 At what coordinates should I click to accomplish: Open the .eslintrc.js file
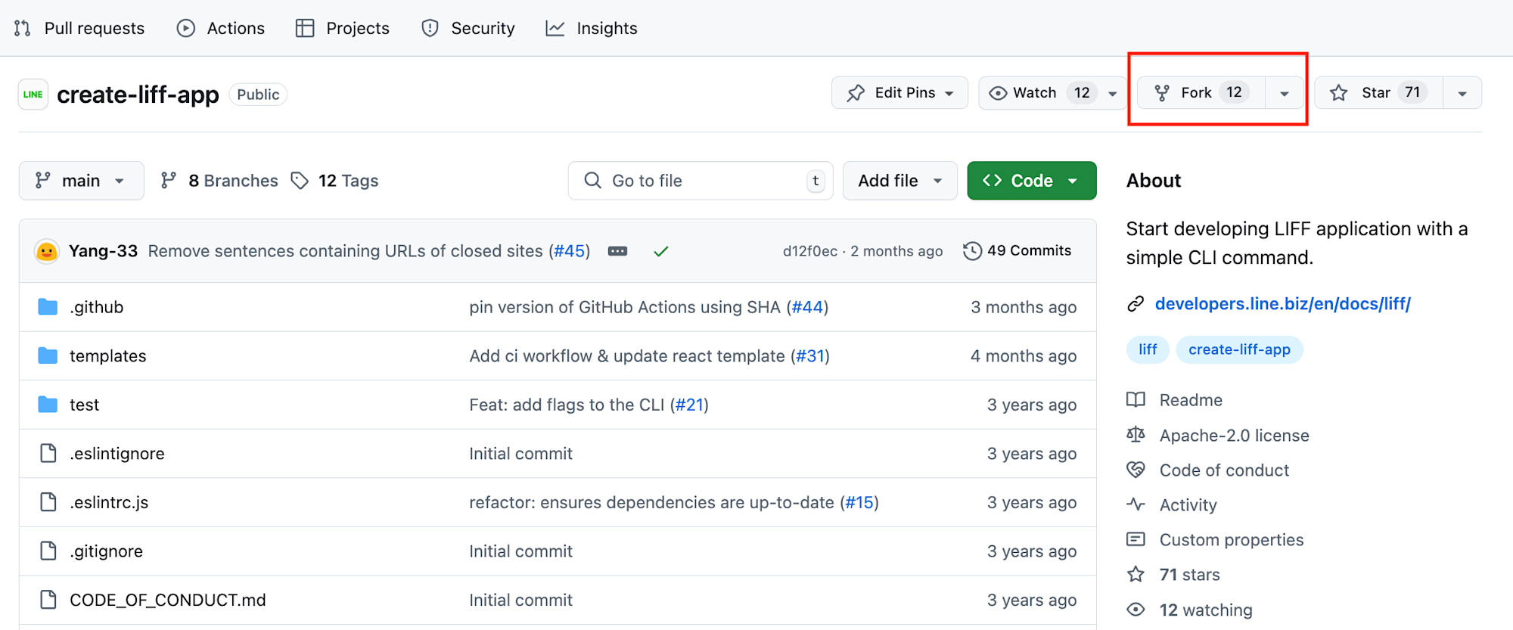(x=109, y=502)
